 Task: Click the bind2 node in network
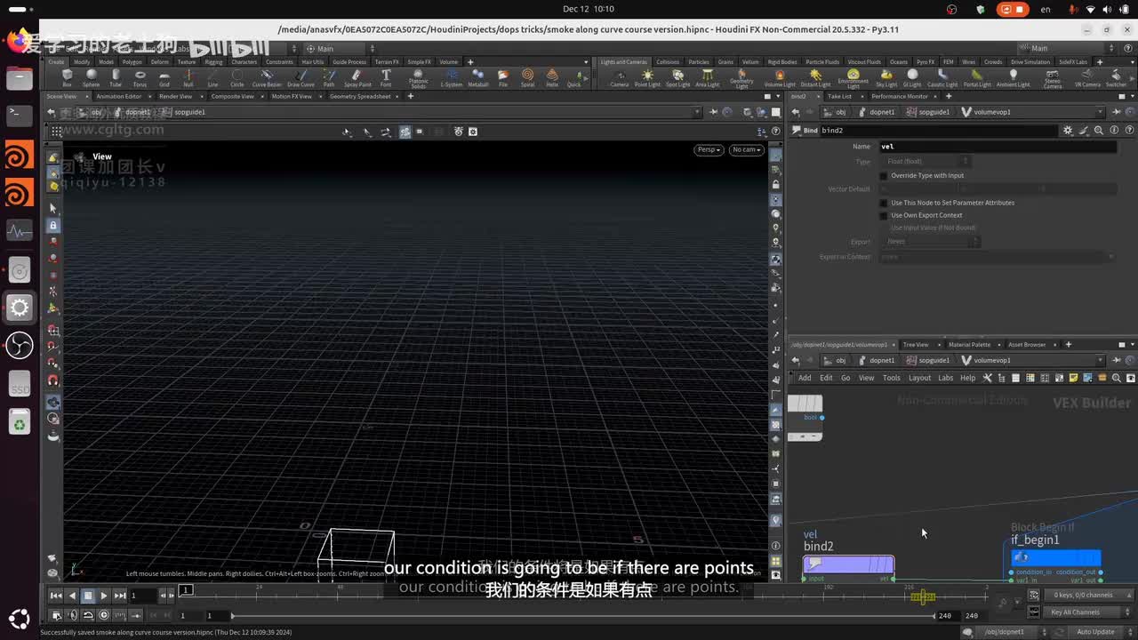point(848,564)
